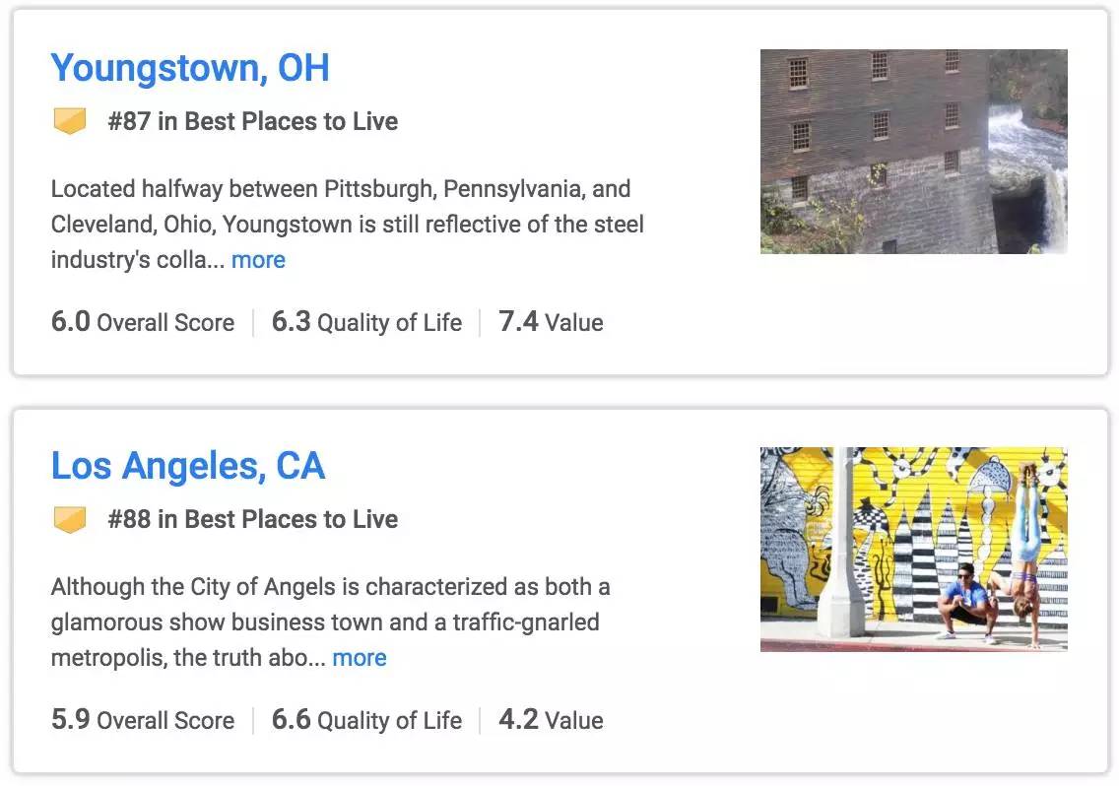View the Los Angeles mural photo

[x=913, y=549]
